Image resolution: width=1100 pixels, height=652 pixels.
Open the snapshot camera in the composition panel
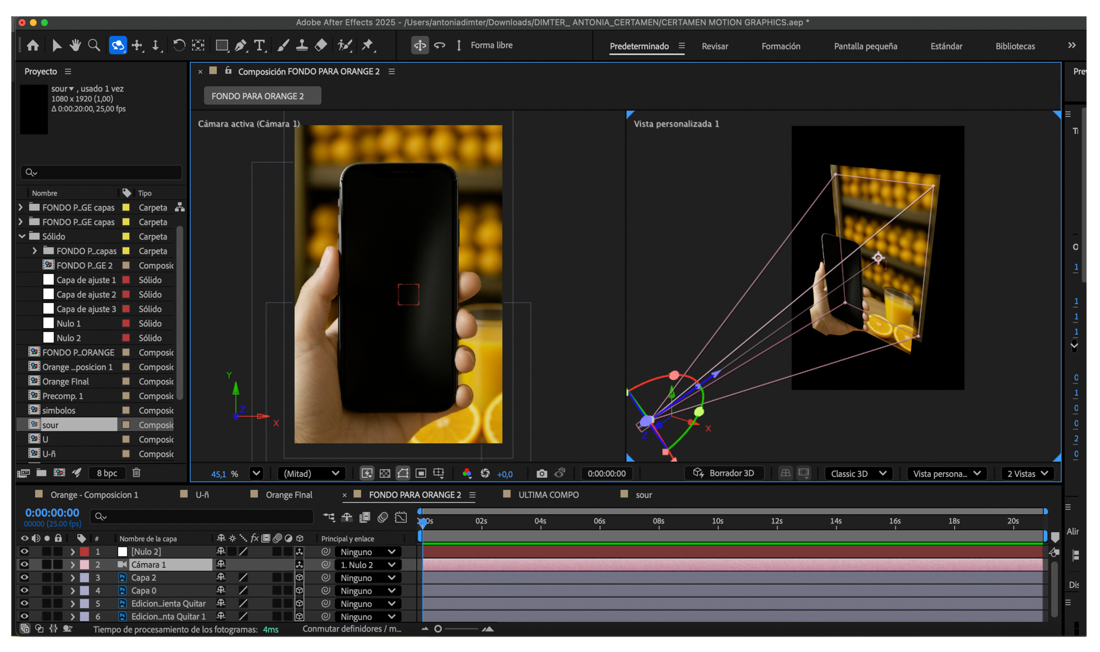click(x=541, y=473)
